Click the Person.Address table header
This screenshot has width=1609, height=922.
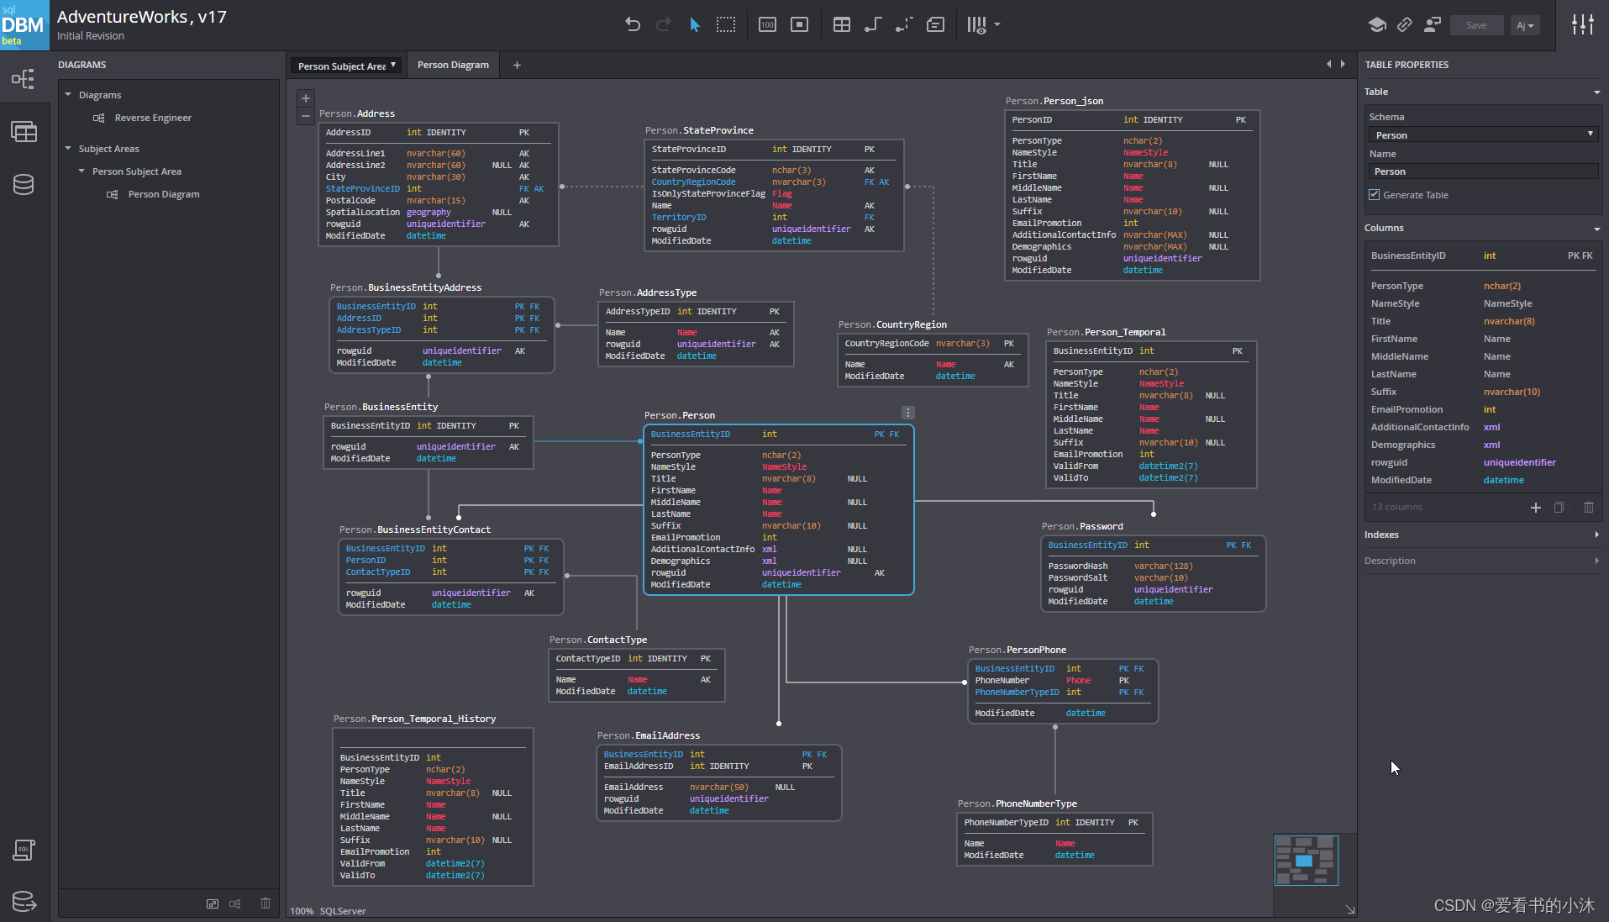357,113
